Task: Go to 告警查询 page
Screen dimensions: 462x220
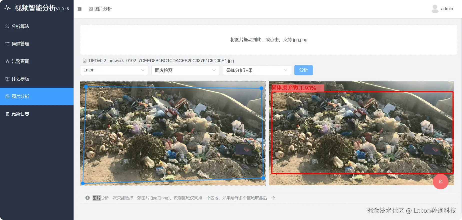Action: [x=37, y=61]
